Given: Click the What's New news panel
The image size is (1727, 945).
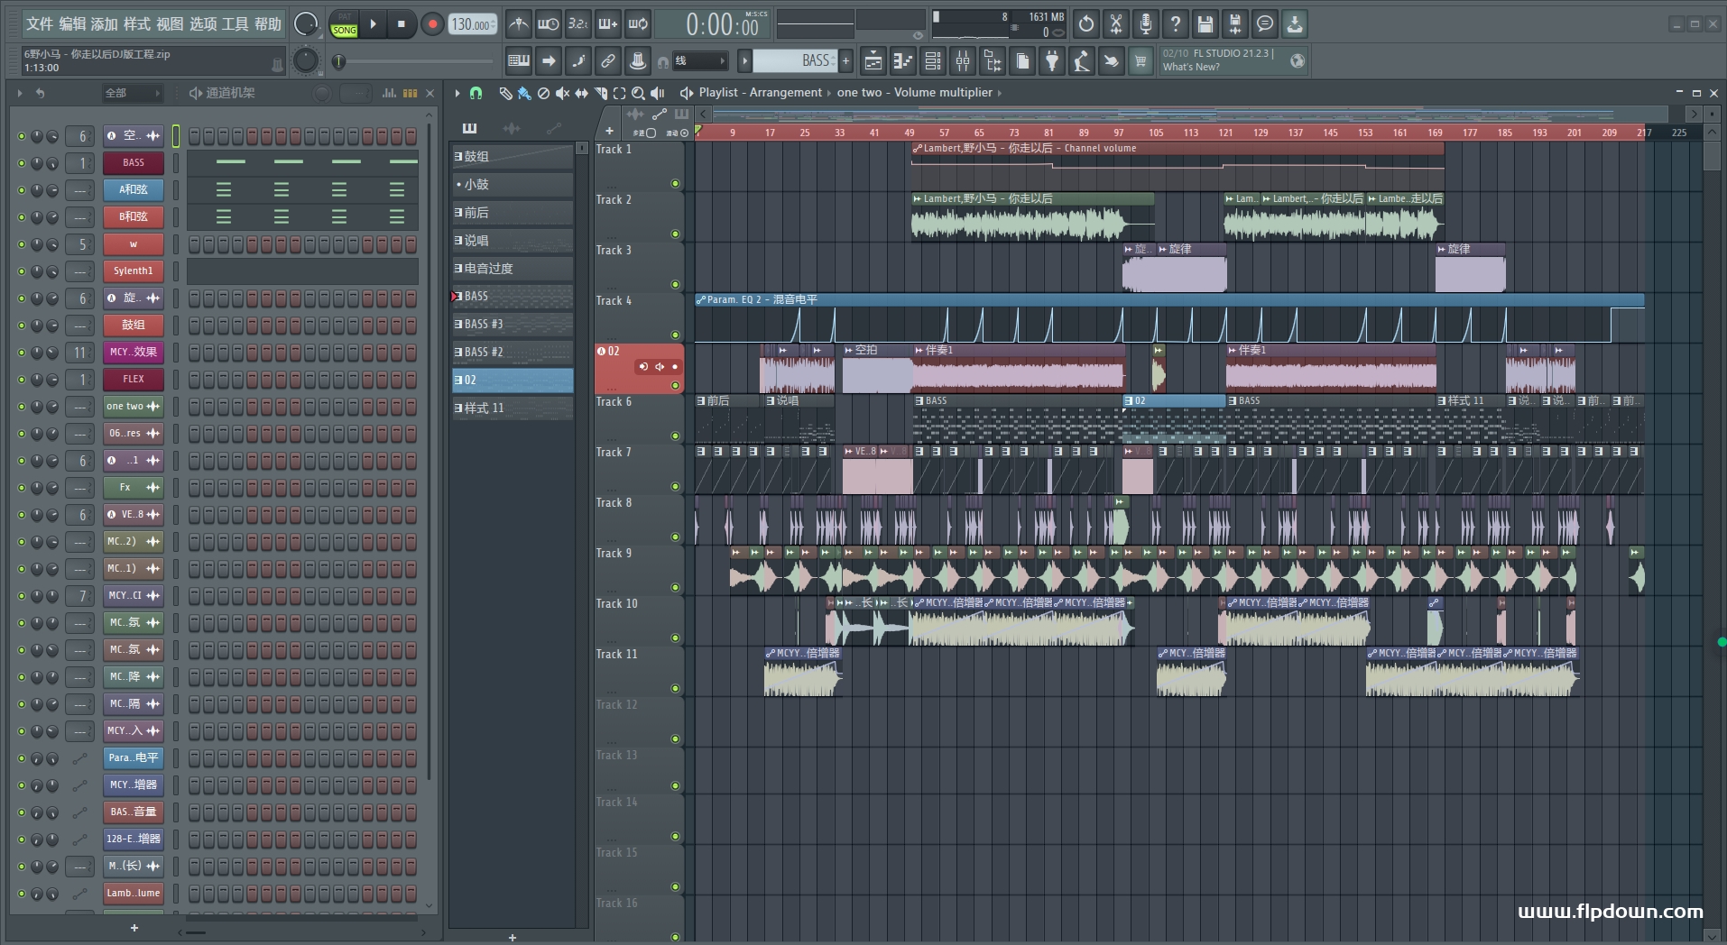Looking at the screenshot, I should tap(1233, 60).
